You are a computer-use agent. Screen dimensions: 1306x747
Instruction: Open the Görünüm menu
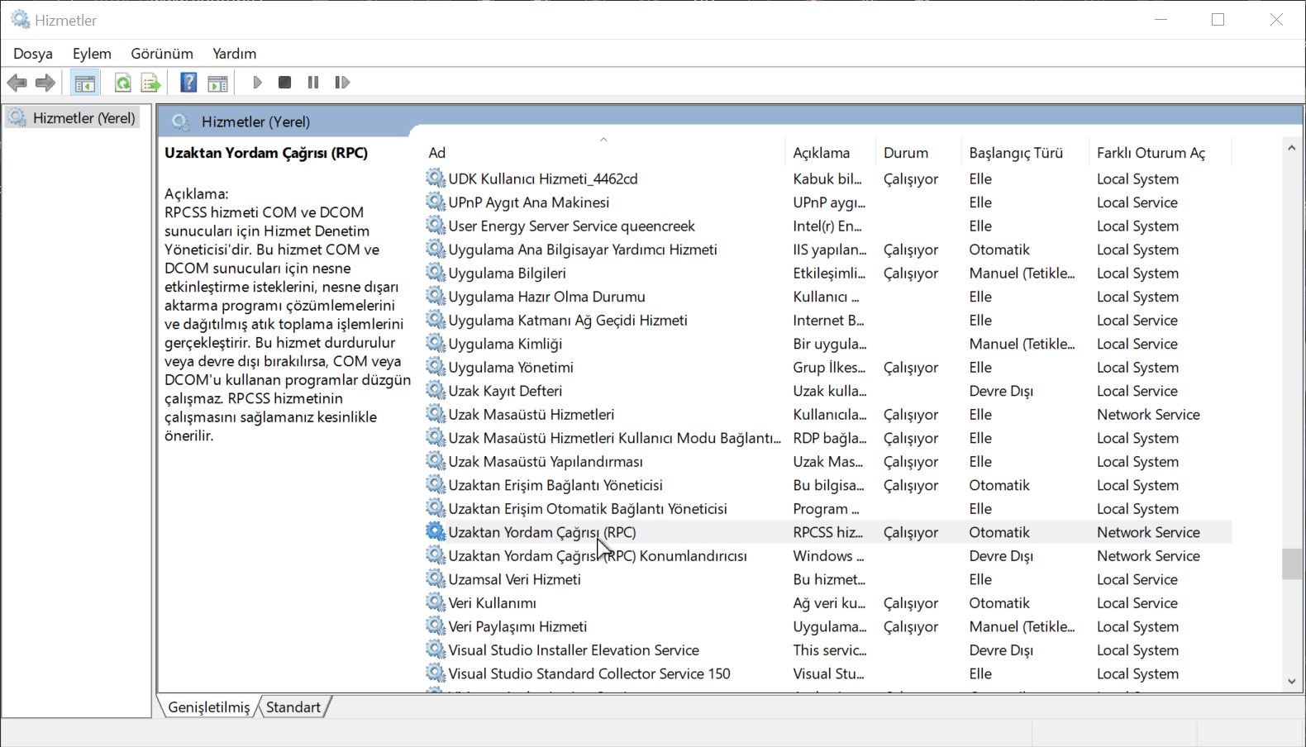162,54
